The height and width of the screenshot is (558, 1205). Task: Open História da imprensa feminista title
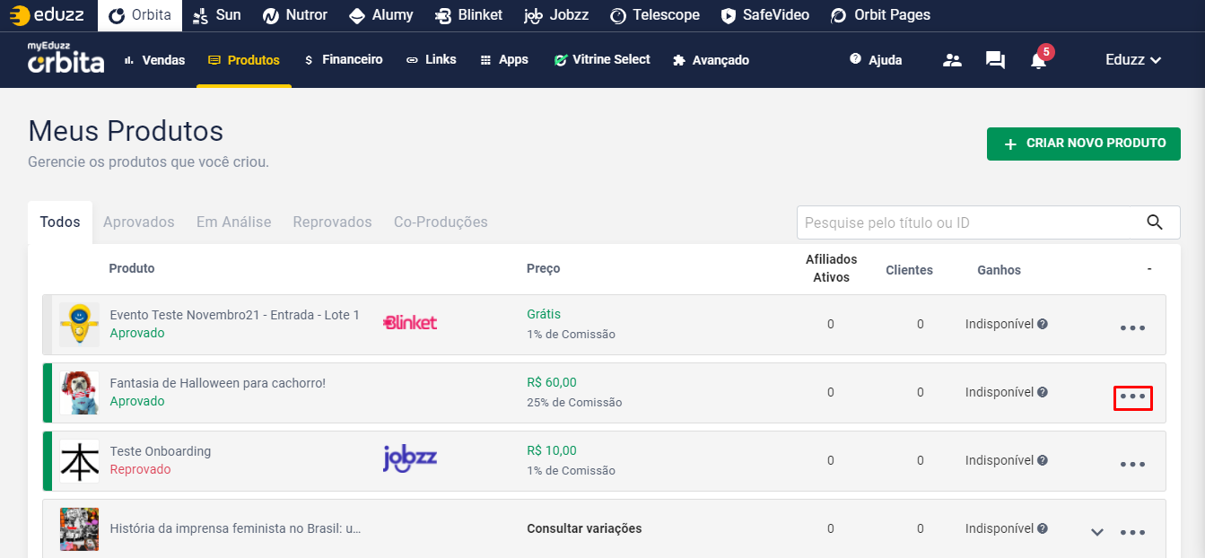235,528
